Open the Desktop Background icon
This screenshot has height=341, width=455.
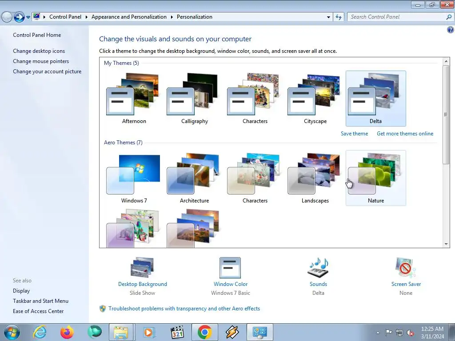click(142, 268)
